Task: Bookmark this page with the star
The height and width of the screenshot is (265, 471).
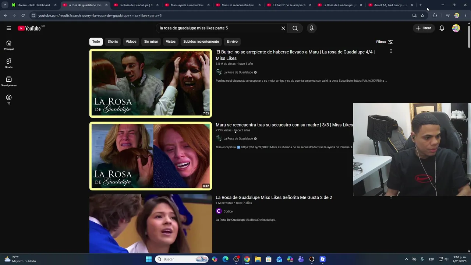Action: (422, 15)
